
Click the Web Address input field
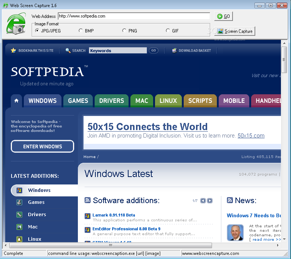coord(134,16)
